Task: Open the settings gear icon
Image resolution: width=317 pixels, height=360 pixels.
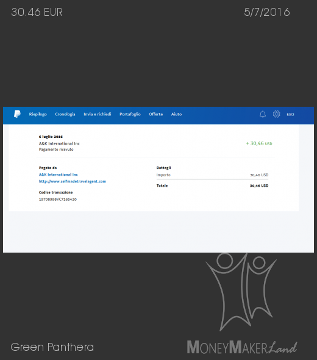Action: pyautogui.click(x=276, y=114)
